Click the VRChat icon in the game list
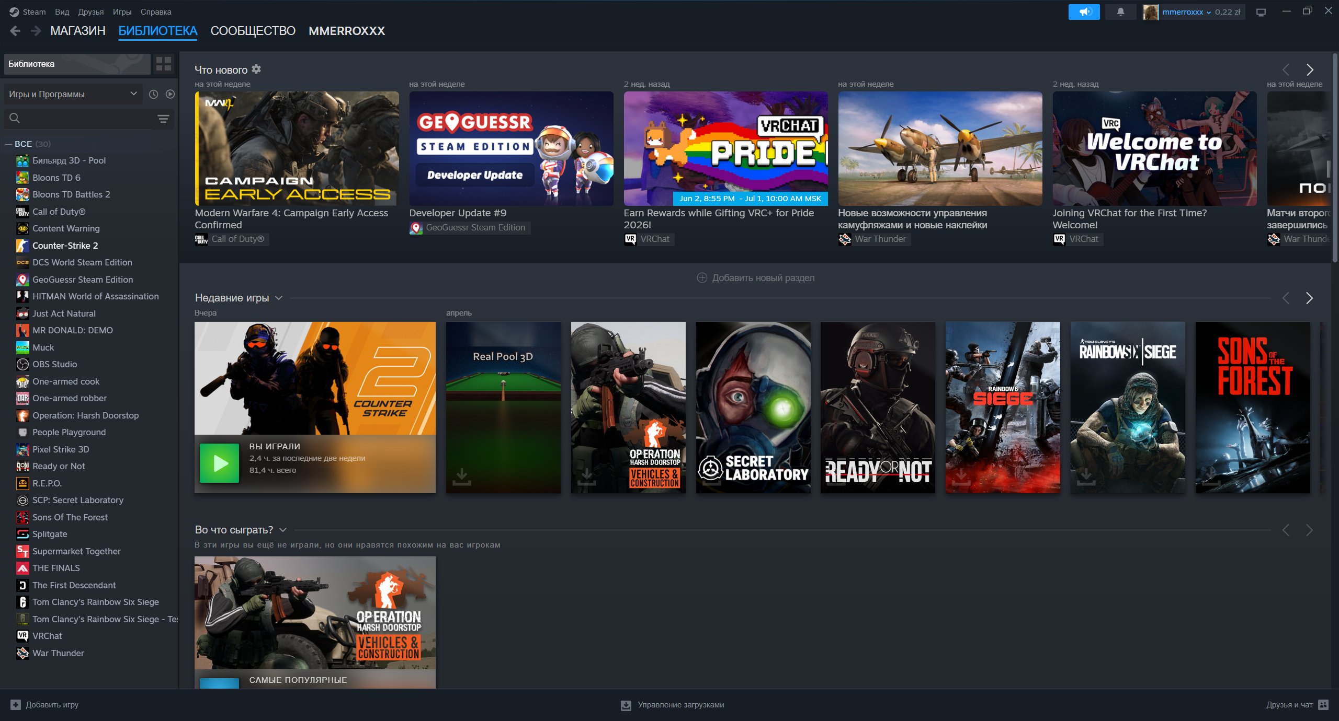The width and height of the screenshot is (1339, 721). 22,636
